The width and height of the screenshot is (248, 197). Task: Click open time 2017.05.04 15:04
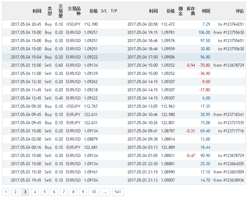point(26,57)
